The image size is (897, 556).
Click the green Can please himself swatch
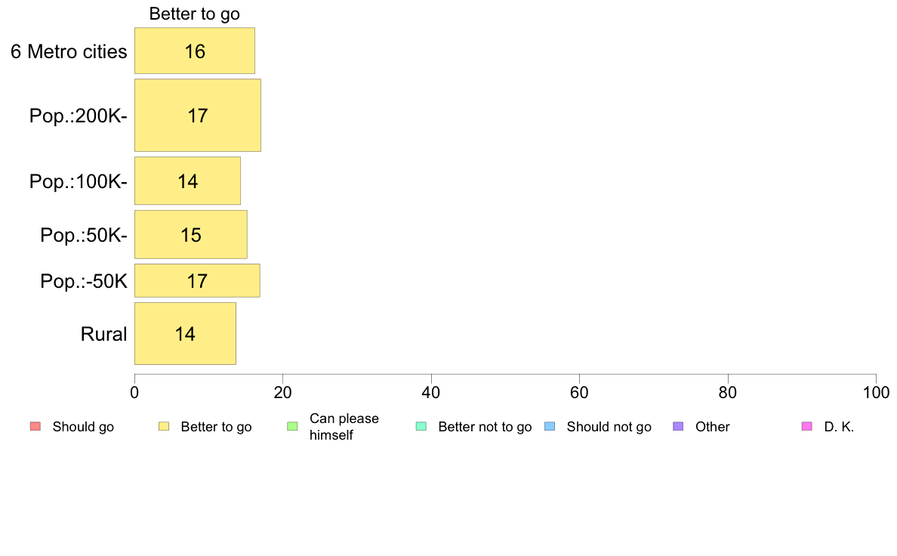(292, 427)
